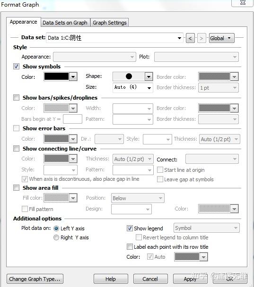
Task: Open the Connect dropdown
Action: coord(212,159)
